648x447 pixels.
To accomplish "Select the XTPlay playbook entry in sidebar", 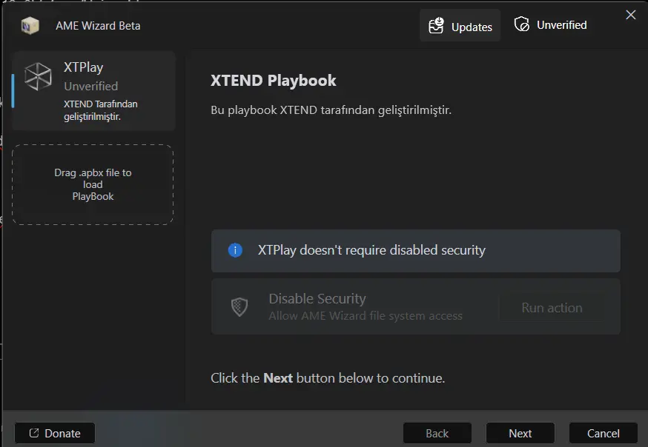I will pos(93,91).
